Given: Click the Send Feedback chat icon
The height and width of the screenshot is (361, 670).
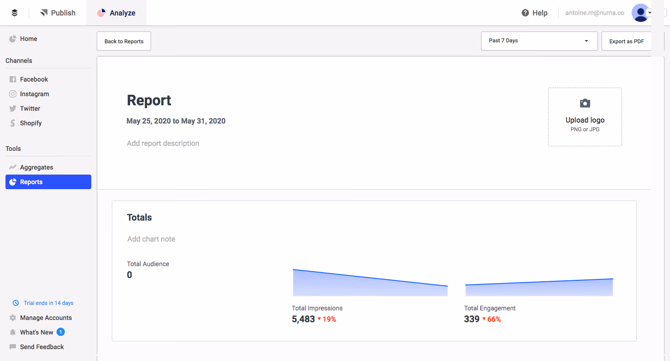Looking at the screenshot, I should click(13, 347).
